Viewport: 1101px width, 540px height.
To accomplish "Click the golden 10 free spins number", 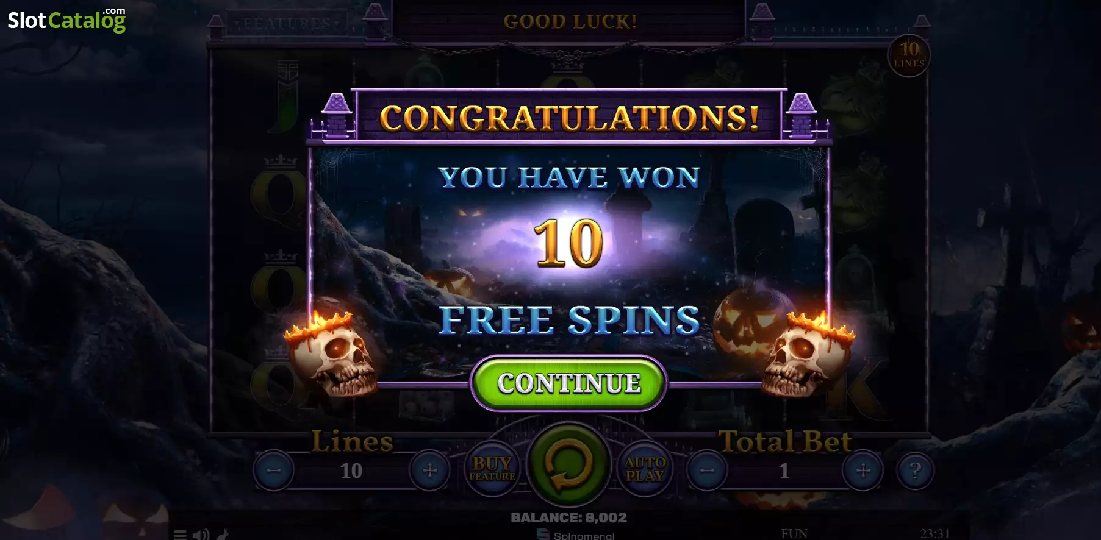I will point(568,244).
